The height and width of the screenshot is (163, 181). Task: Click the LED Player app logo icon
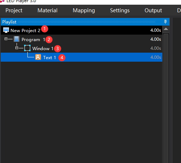point(3,1)
